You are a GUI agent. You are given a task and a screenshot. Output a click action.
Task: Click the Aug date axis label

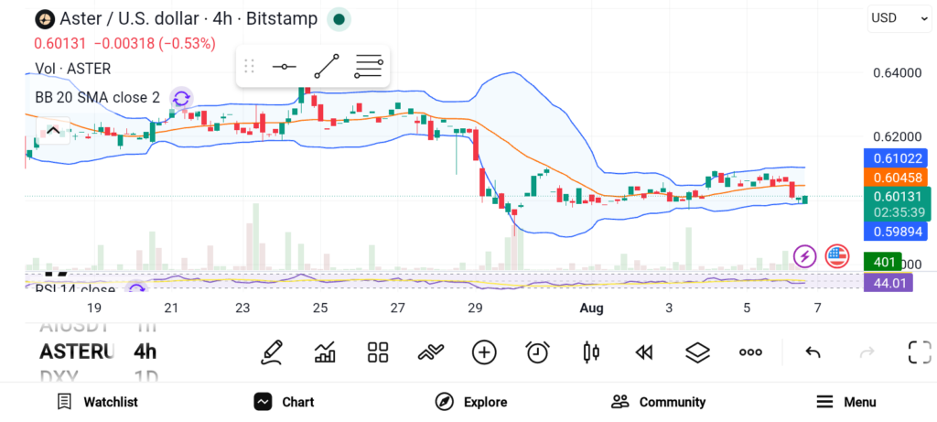(x=592, y=308)
